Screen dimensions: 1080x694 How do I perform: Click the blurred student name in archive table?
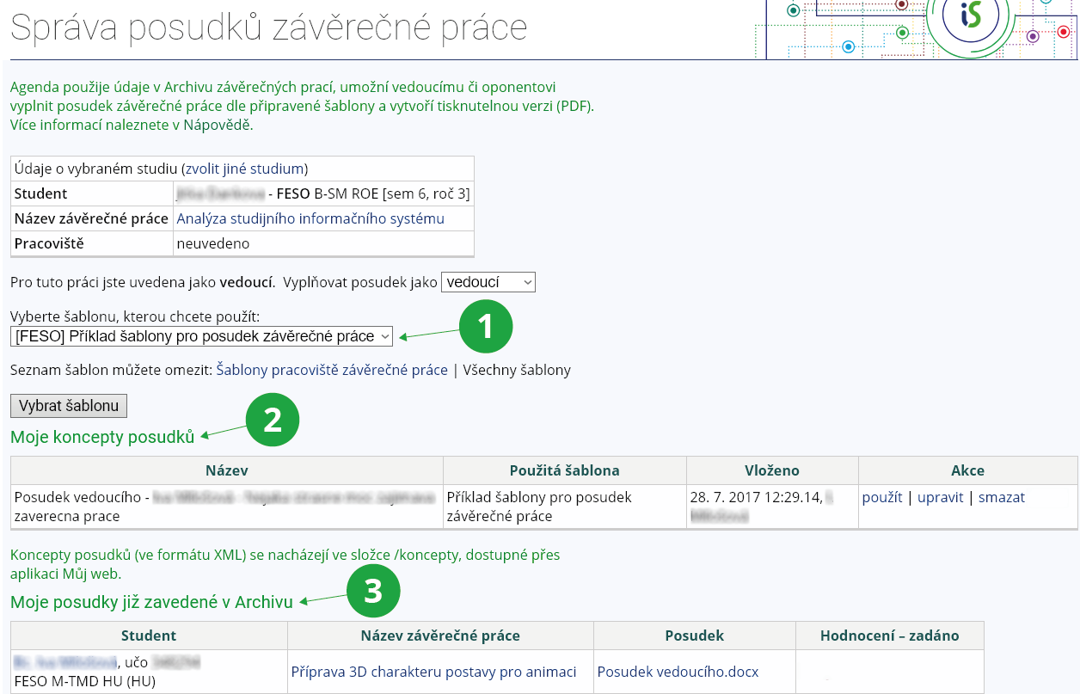point(64,662)
